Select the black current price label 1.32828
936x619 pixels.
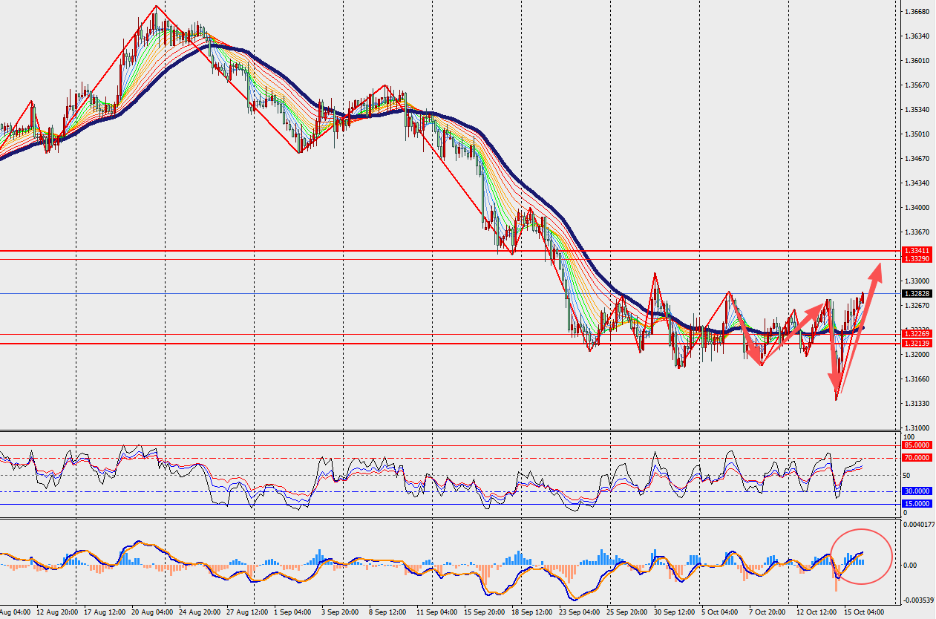917,294
